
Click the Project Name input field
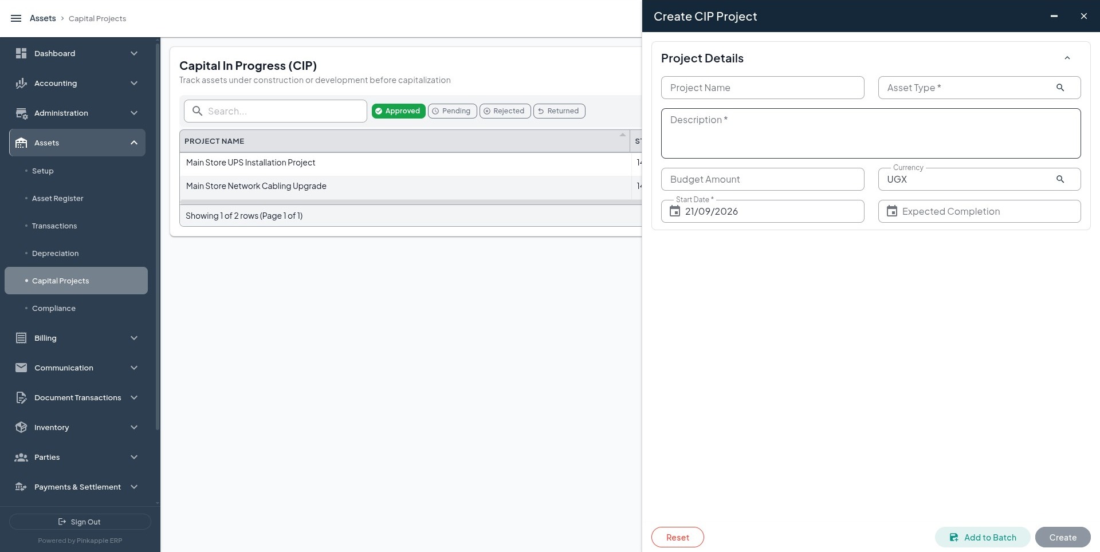pyautogui.click(x=763, y=88)
